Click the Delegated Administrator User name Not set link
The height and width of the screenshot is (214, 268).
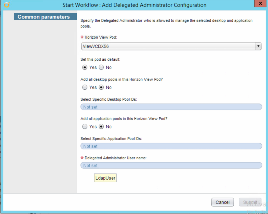(x=90, y=166)
